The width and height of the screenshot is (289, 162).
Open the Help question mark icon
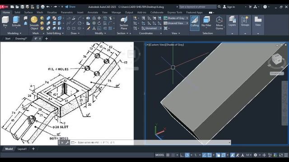[x=265, y=7]
